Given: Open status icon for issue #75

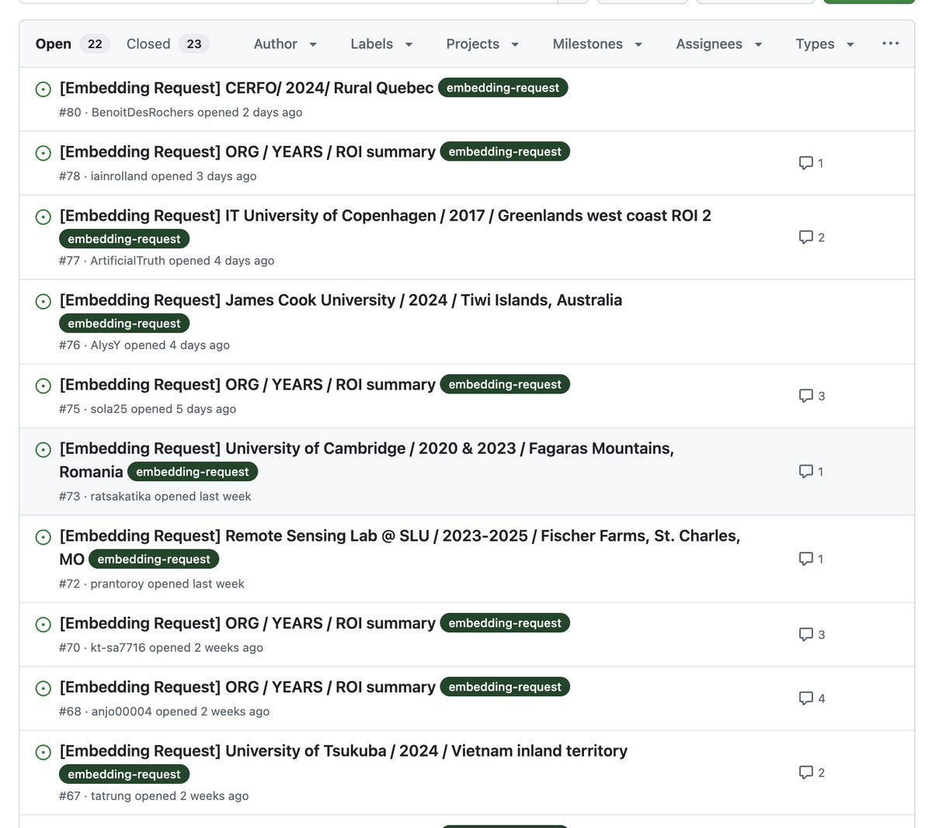Looking at the screenshot, I should point(43,386).
